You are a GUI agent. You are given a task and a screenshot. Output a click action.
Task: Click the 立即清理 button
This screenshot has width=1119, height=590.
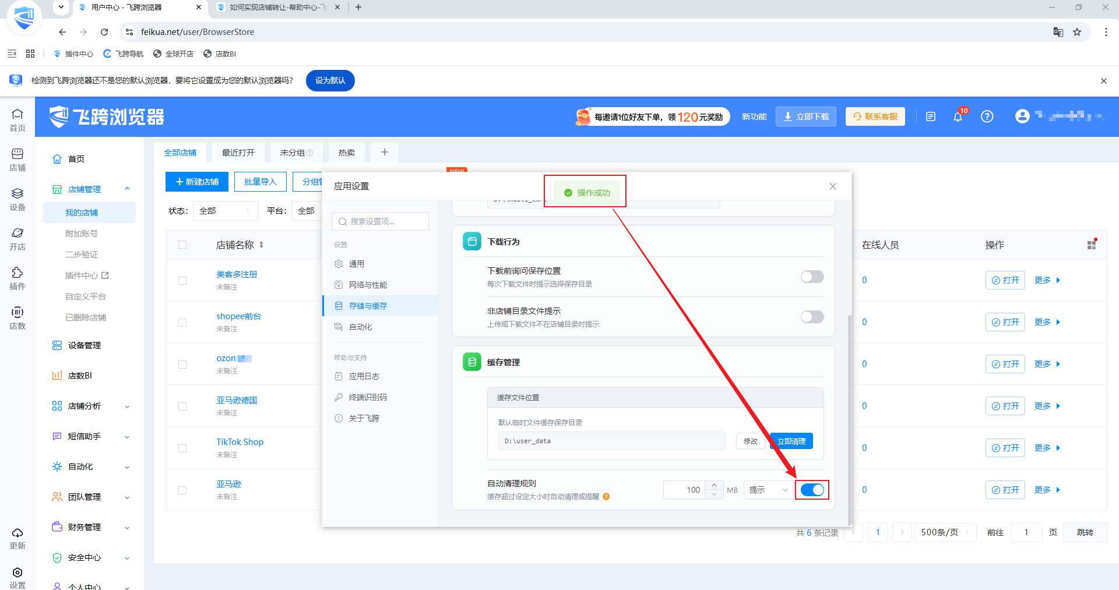click(x=791, y=441)
